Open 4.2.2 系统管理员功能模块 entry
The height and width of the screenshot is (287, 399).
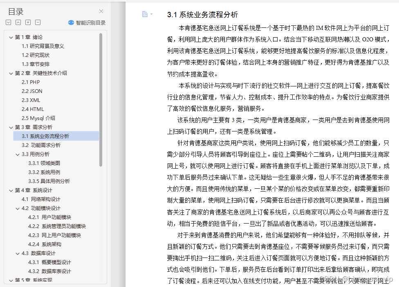point(57,226)
